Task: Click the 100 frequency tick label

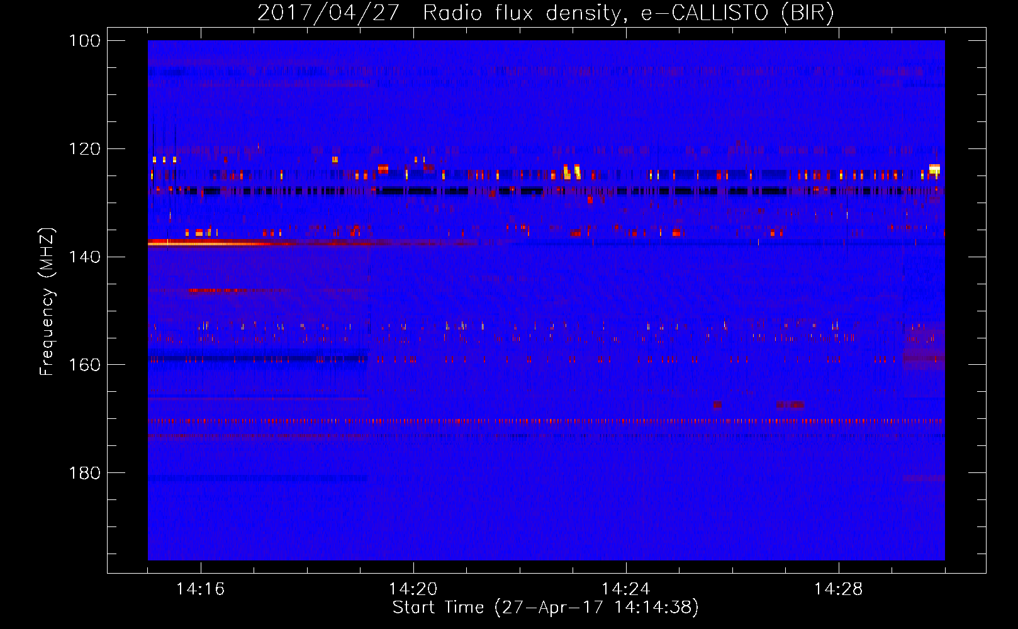Action: click(x=84, y=41)
